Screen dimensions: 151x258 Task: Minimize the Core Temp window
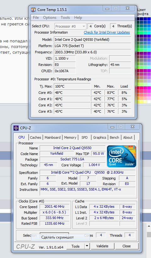click(x=107, y=8)
